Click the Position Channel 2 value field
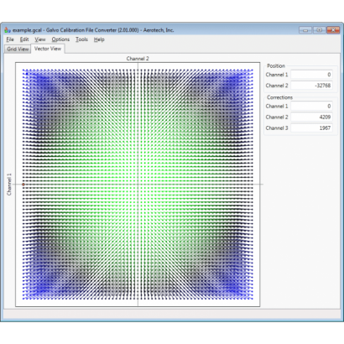Viewport: 344px width, 344px height. 311,86
